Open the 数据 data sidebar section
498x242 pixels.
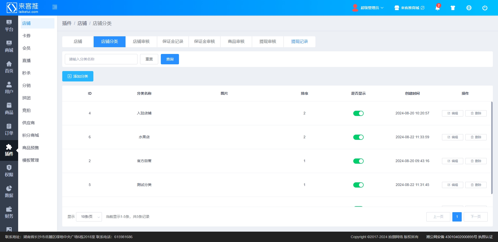[9, 192]
